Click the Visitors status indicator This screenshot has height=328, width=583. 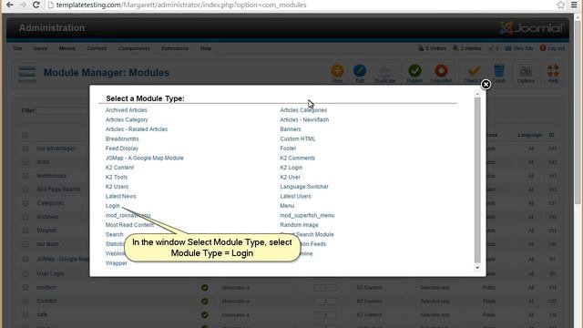click(432, 48)
